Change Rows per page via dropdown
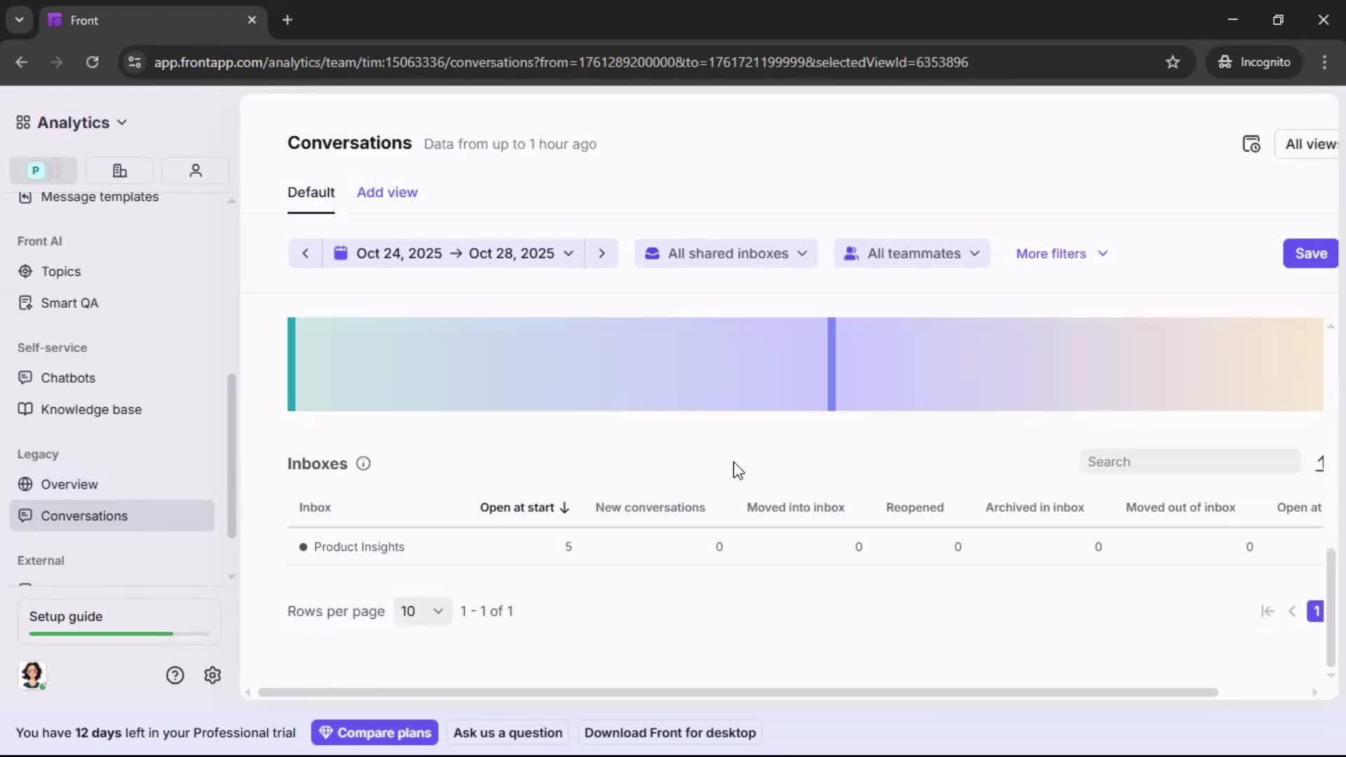This screenshot has height=757, width=1346. [422, 611]
